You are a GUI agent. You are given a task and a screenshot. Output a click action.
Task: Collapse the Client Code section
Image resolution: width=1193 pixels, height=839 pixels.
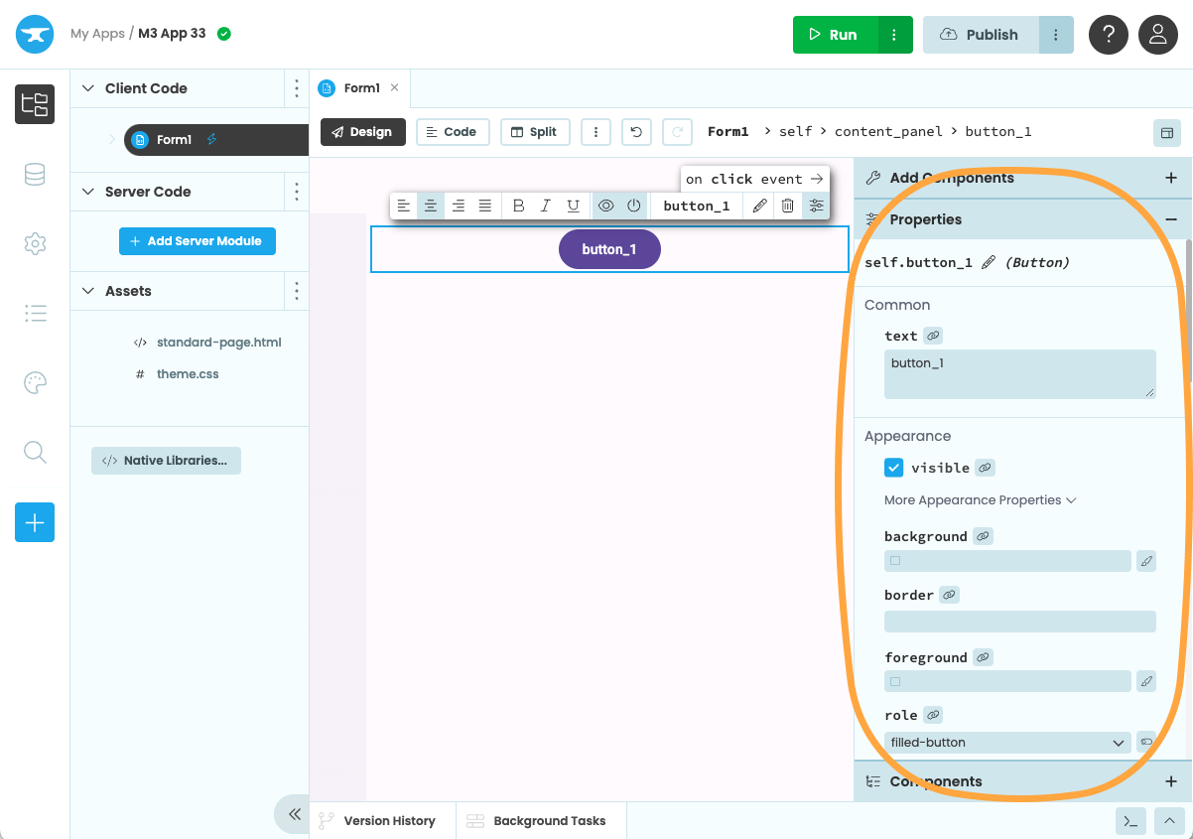(87, 88)
